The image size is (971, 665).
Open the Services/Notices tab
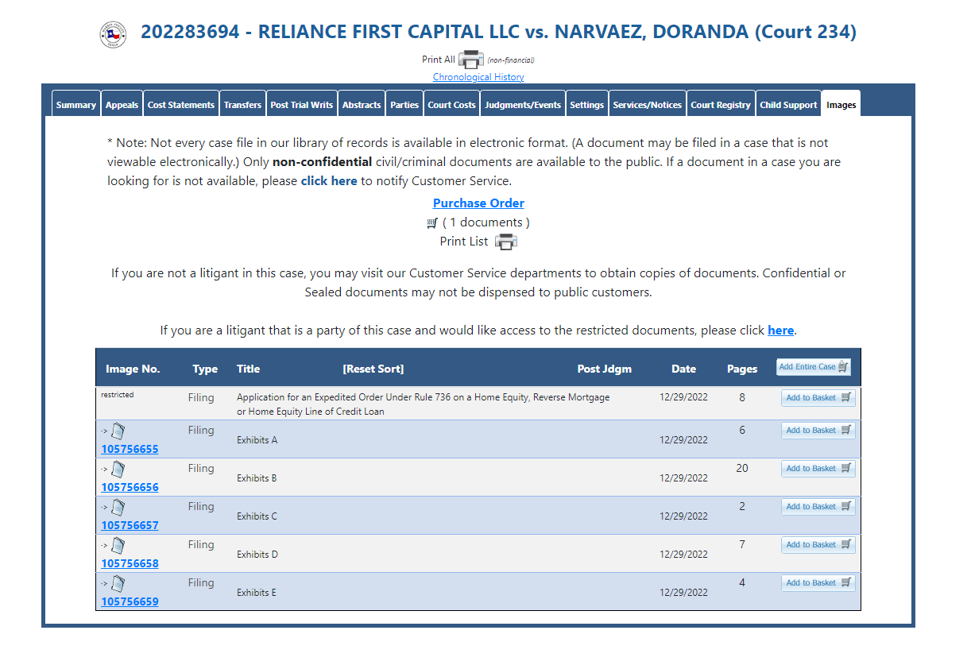click(x=648, y=104)
